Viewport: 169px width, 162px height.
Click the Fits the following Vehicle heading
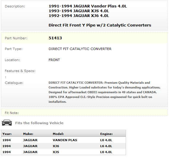(39, 123)
